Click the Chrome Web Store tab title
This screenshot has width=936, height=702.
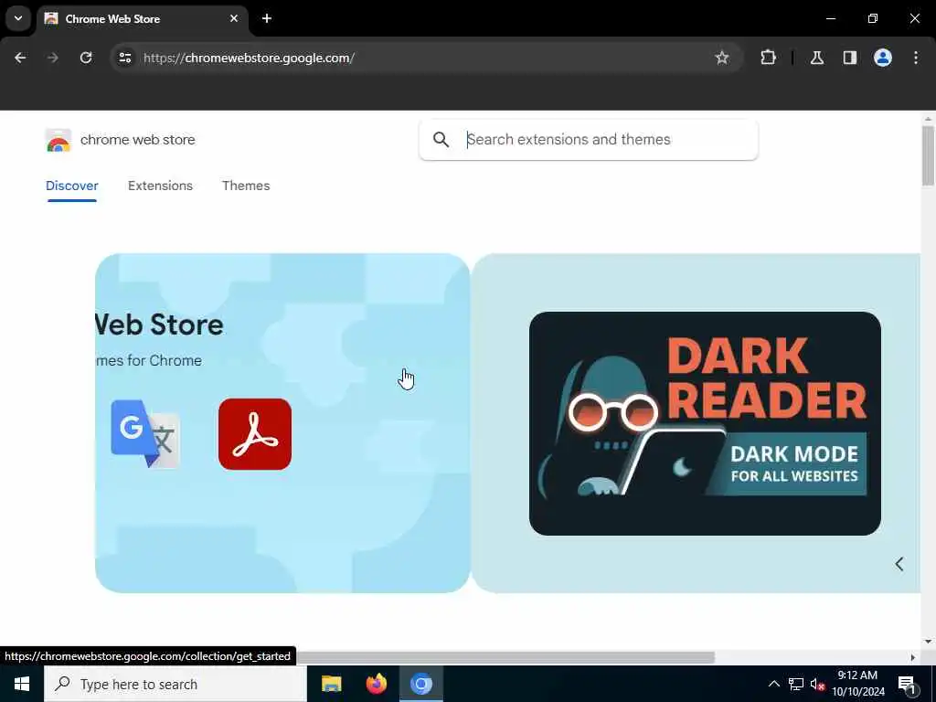coord(112,18)
